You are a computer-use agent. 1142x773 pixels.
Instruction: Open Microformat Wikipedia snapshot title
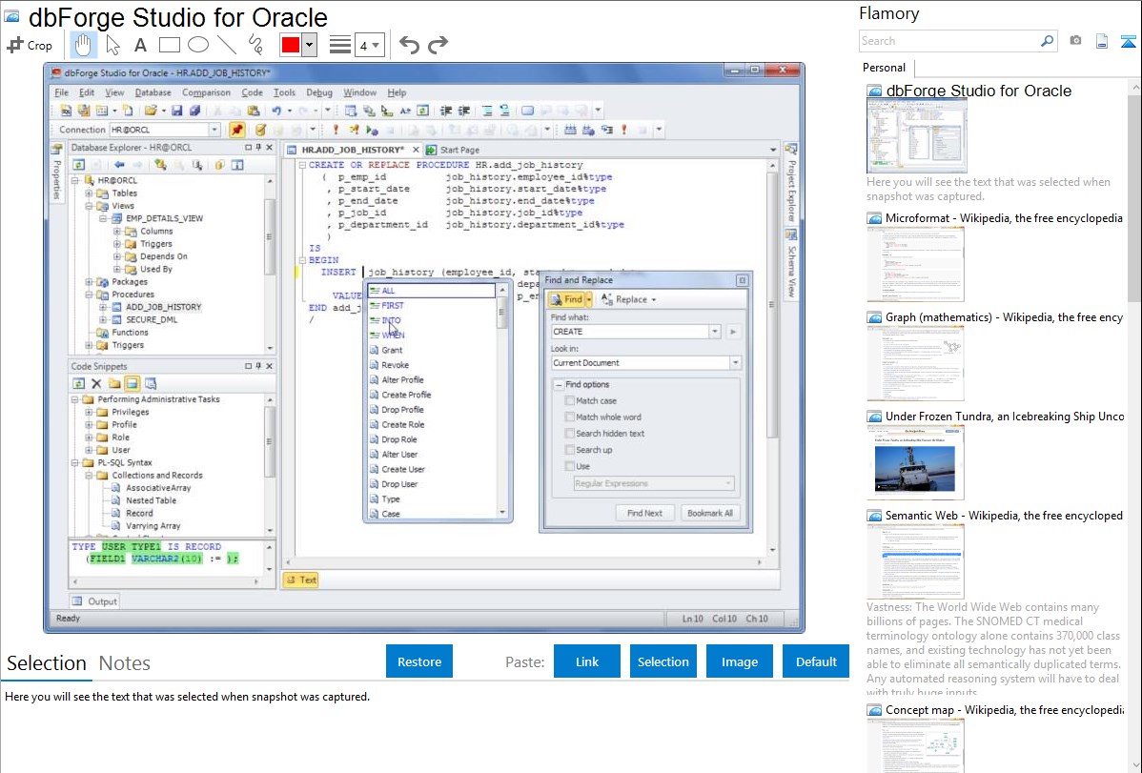[1004, 218]
